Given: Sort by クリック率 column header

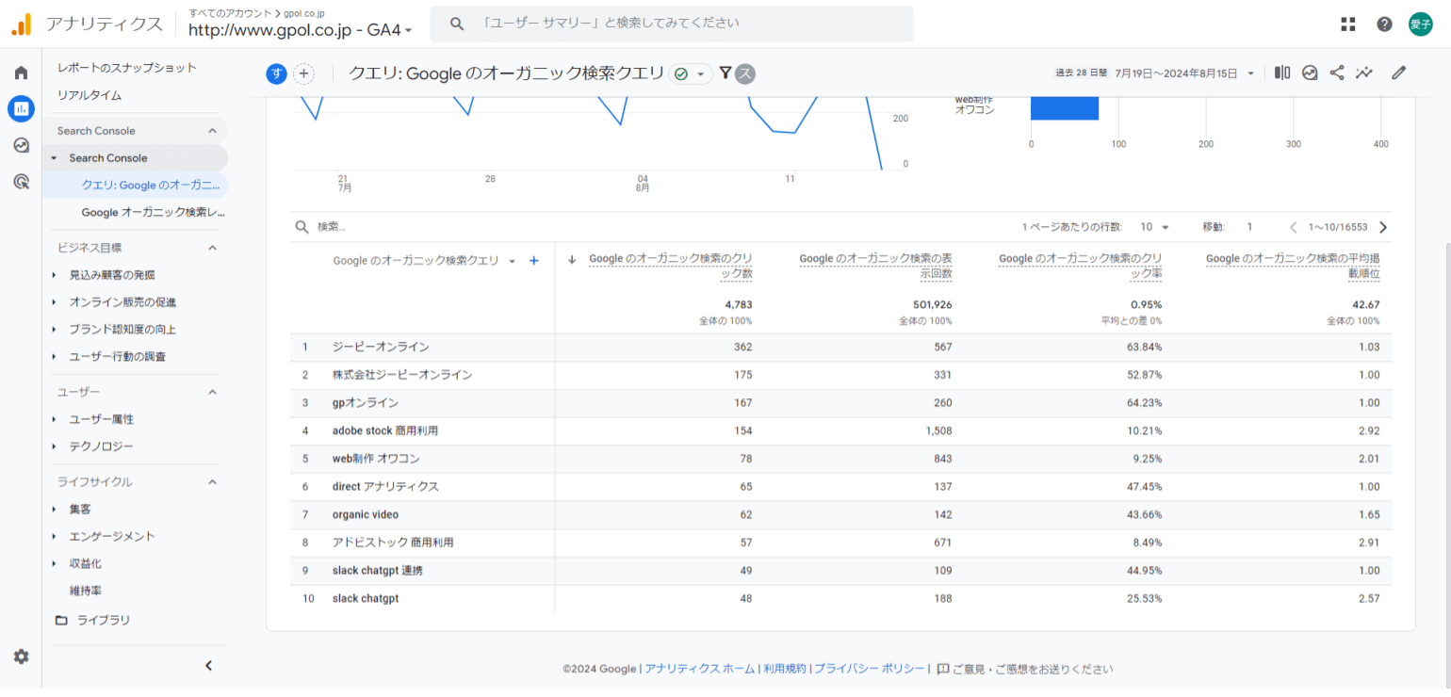Looking at the screenshot, I should tap(1080, 266).
